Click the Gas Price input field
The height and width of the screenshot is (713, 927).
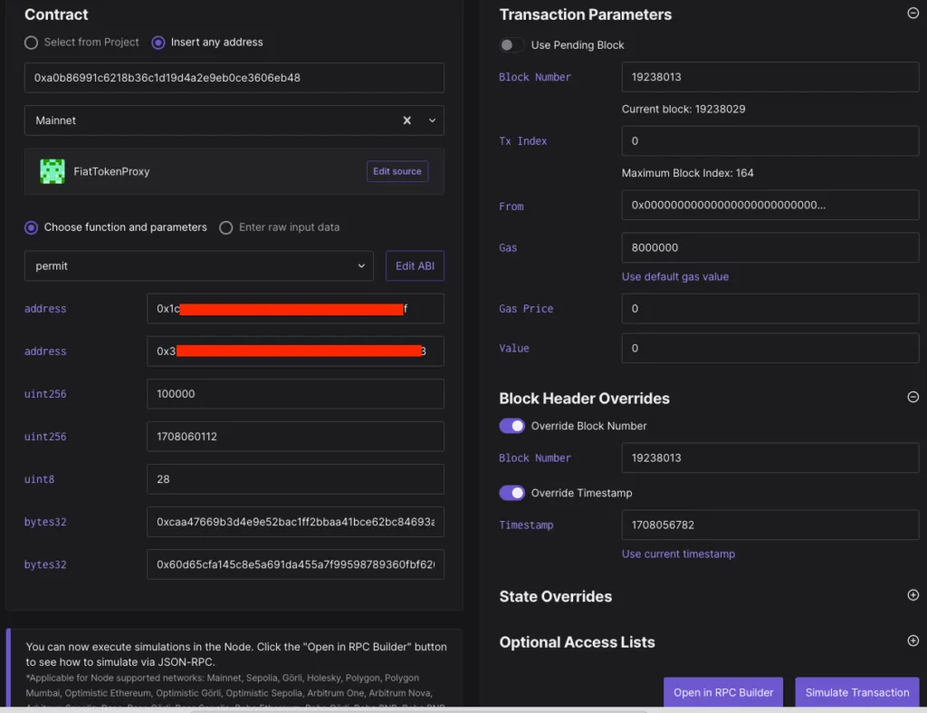tap(770, 309)
